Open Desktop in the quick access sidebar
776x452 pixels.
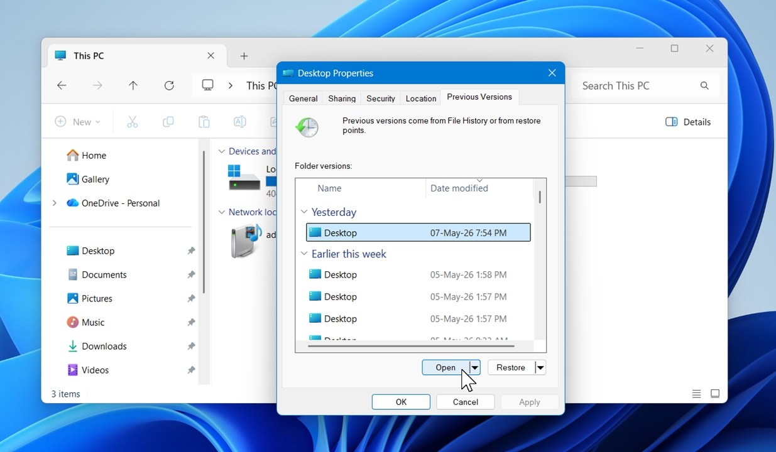tap(90, 250)
